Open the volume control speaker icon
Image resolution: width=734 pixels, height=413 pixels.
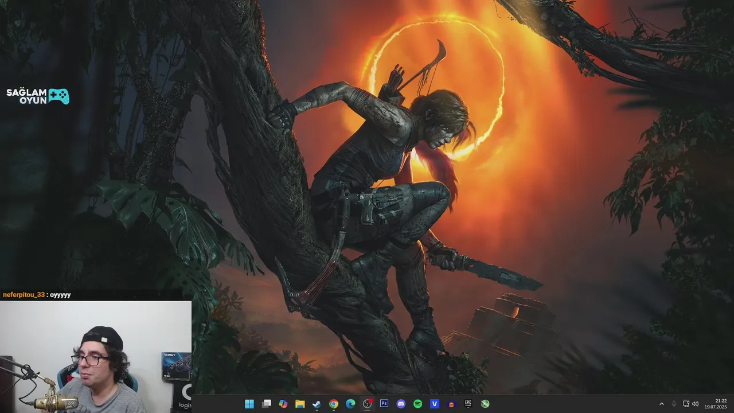tap(696, 404)
